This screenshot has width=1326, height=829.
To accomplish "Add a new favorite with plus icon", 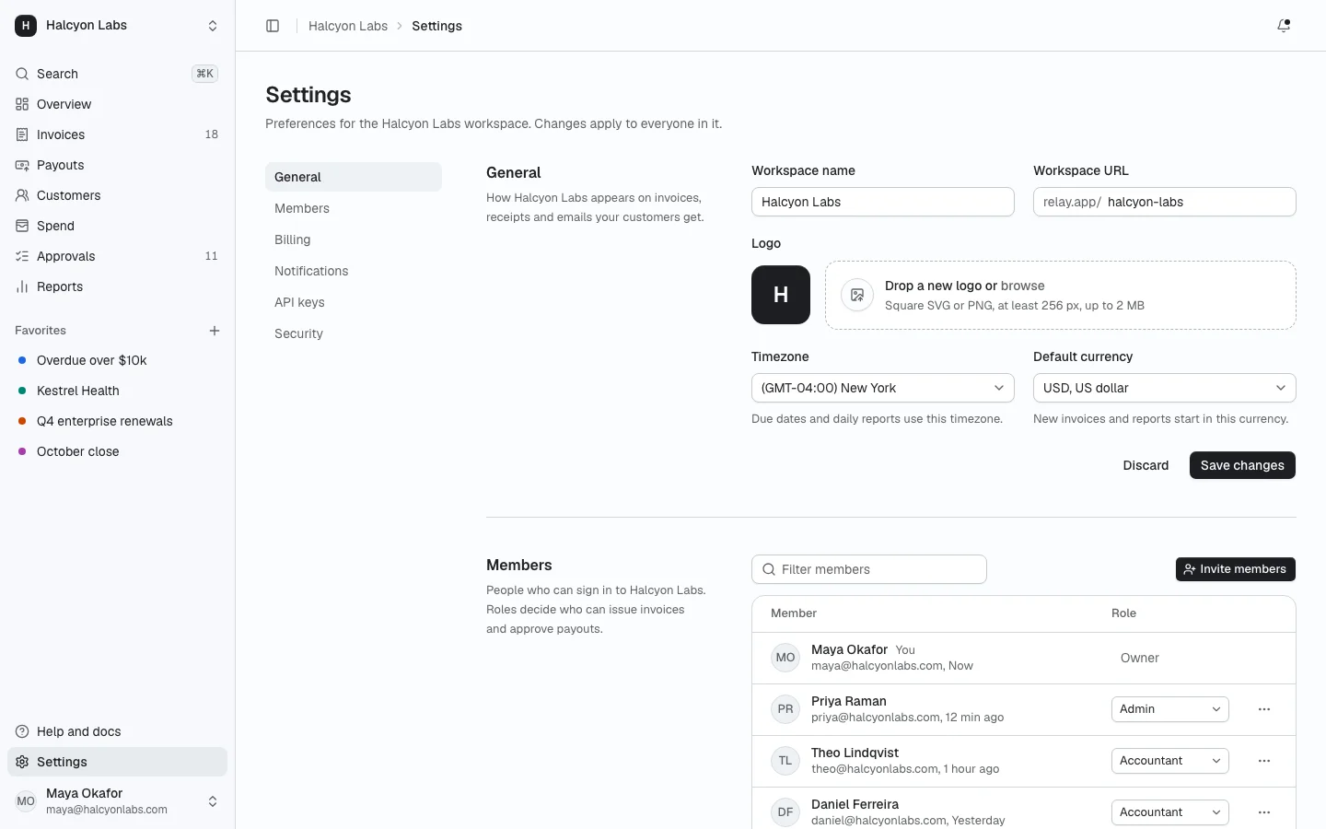I will click(x=215, y=331).
